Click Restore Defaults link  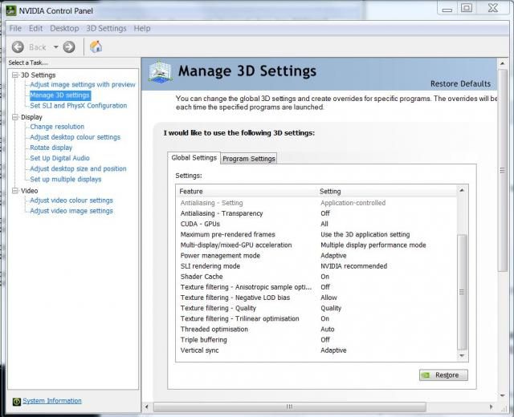click(460, 83)
